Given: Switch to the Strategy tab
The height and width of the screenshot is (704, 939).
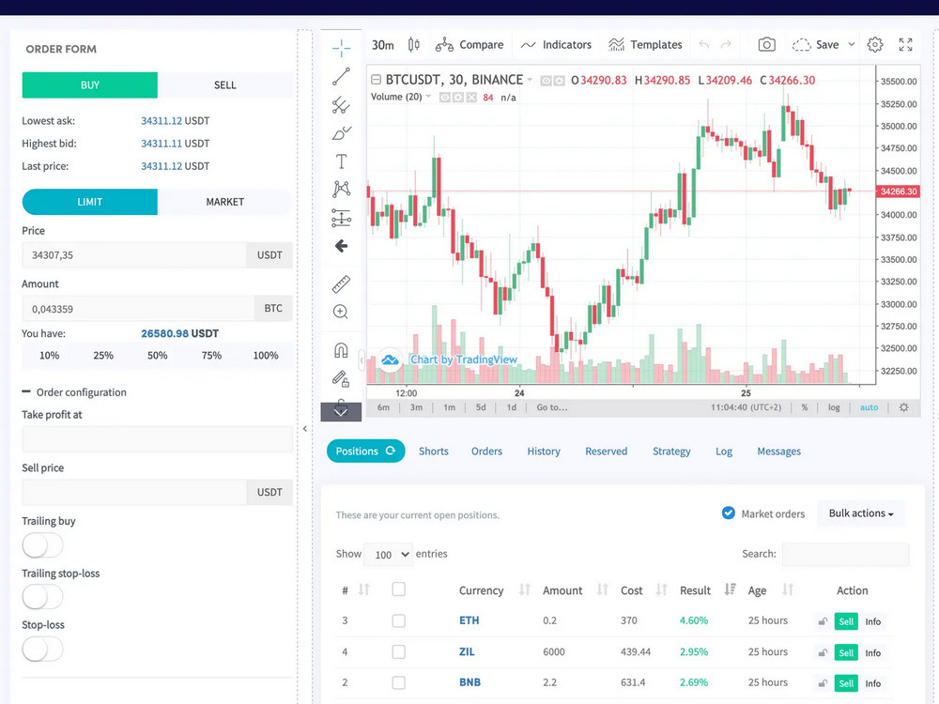Looking at the screenshot, I should (671, 451).
